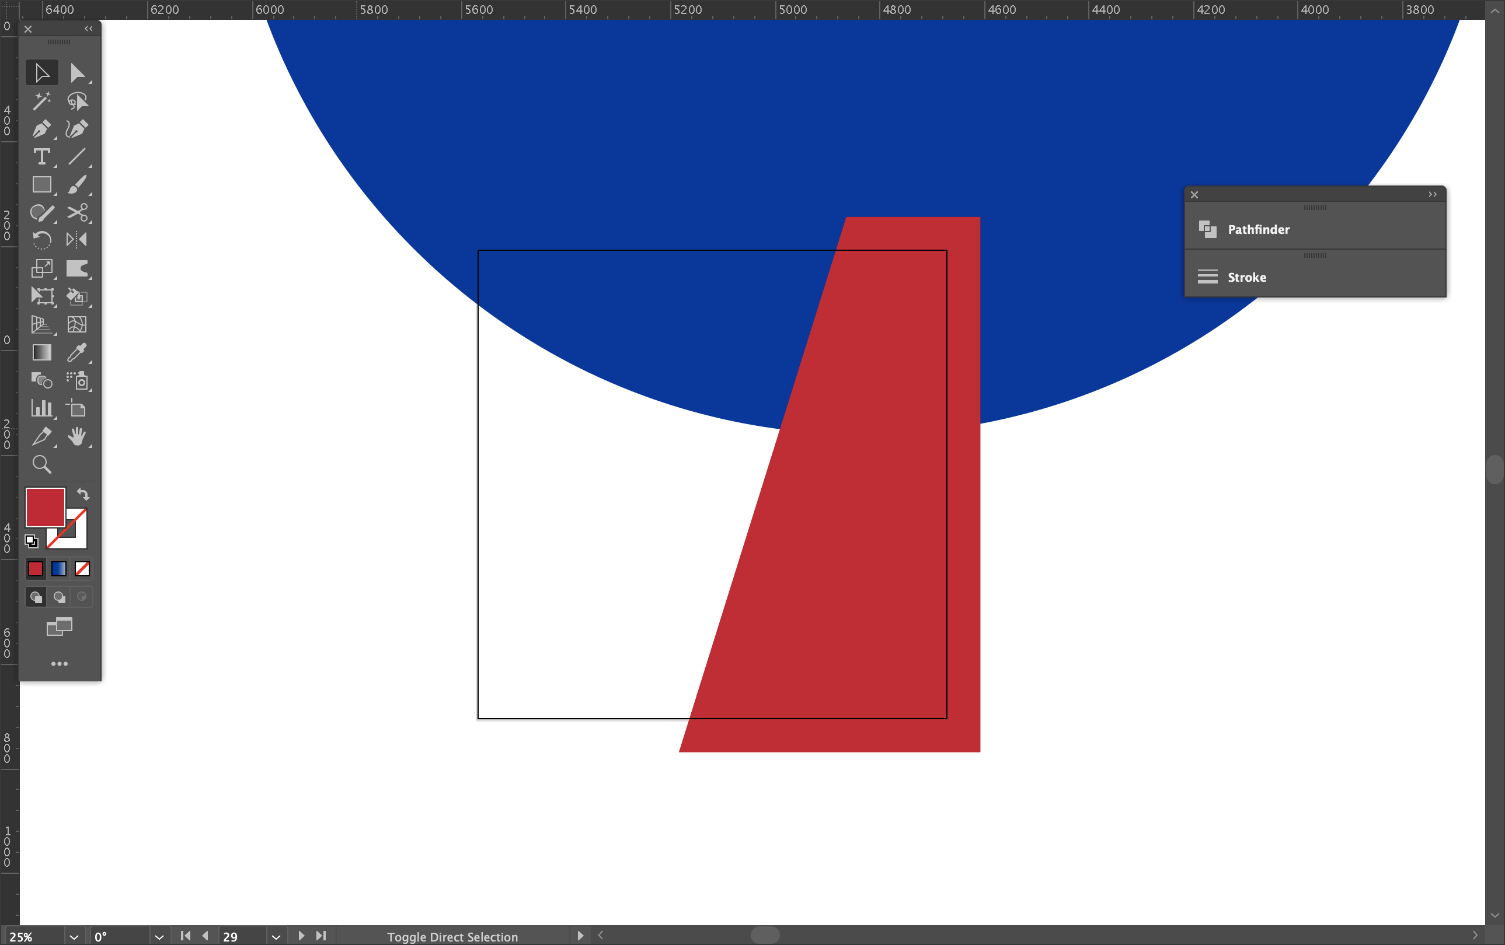
Task: Pick the Pen tool
Action: [x=42, y=129]
